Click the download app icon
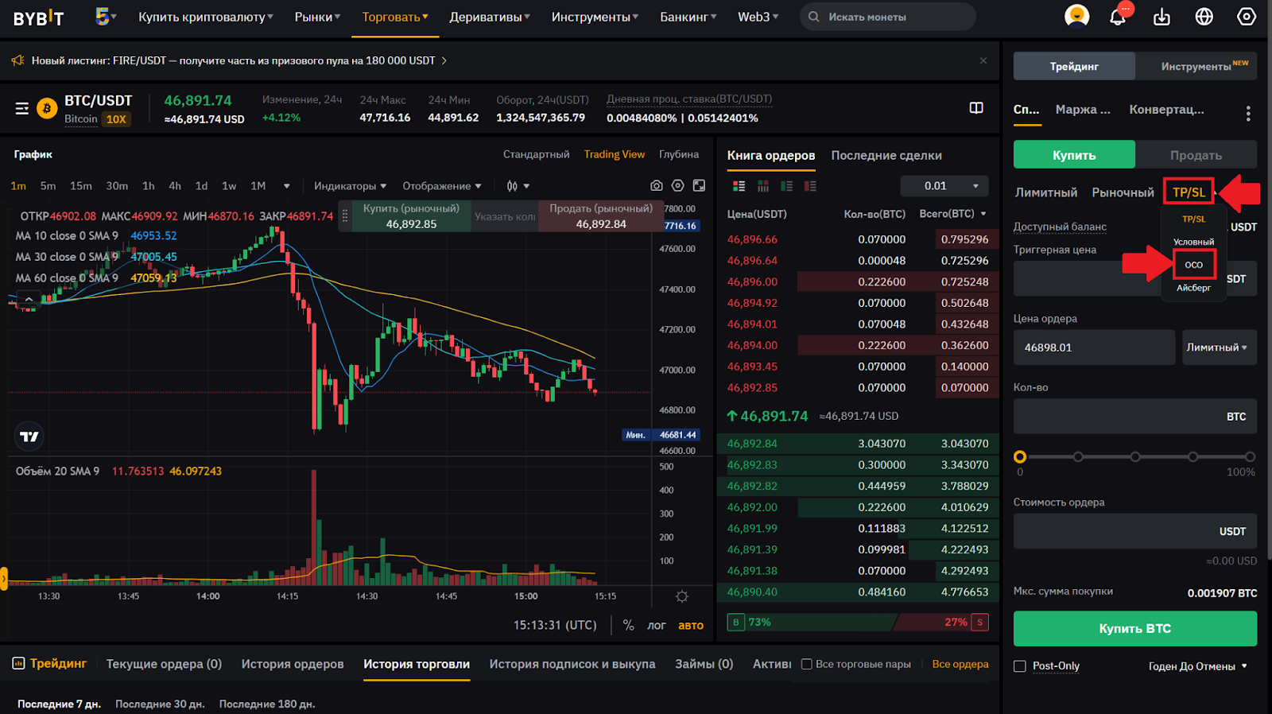This screenshot has width=1272, height=714. pyautogui.click(x=1161, y=17)
